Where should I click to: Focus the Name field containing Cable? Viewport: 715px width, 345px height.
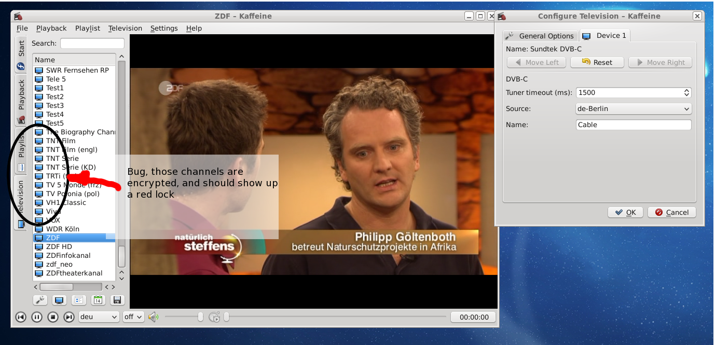pyautogui.click(x=634, y=125)
